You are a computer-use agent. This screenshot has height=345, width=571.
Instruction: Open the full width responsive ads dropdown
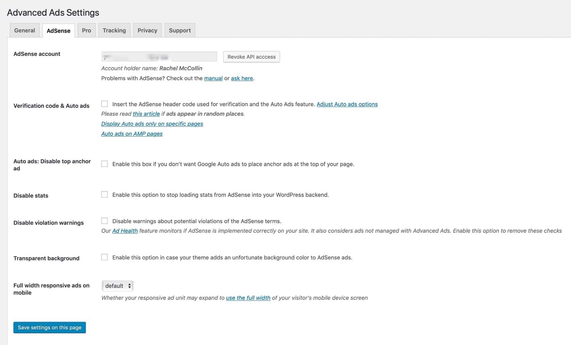click(x=117, y=286)
